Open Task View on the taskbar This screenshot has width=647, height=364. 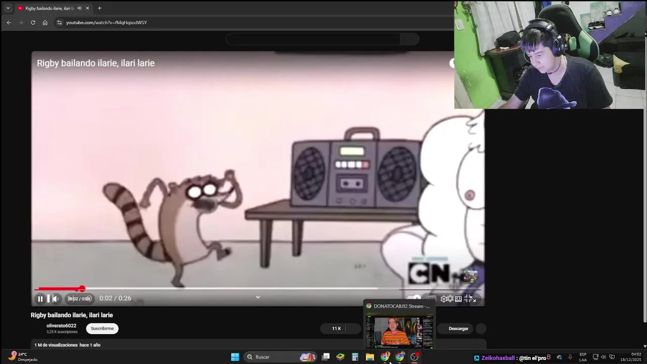[x=326, y=357]
